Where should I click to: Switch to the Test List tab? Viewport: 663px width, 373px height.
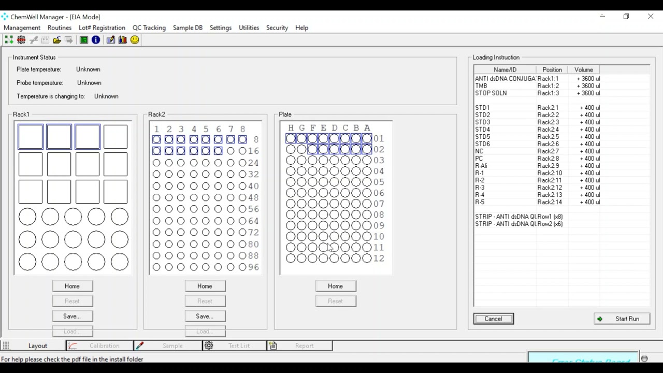pos(234,346)
